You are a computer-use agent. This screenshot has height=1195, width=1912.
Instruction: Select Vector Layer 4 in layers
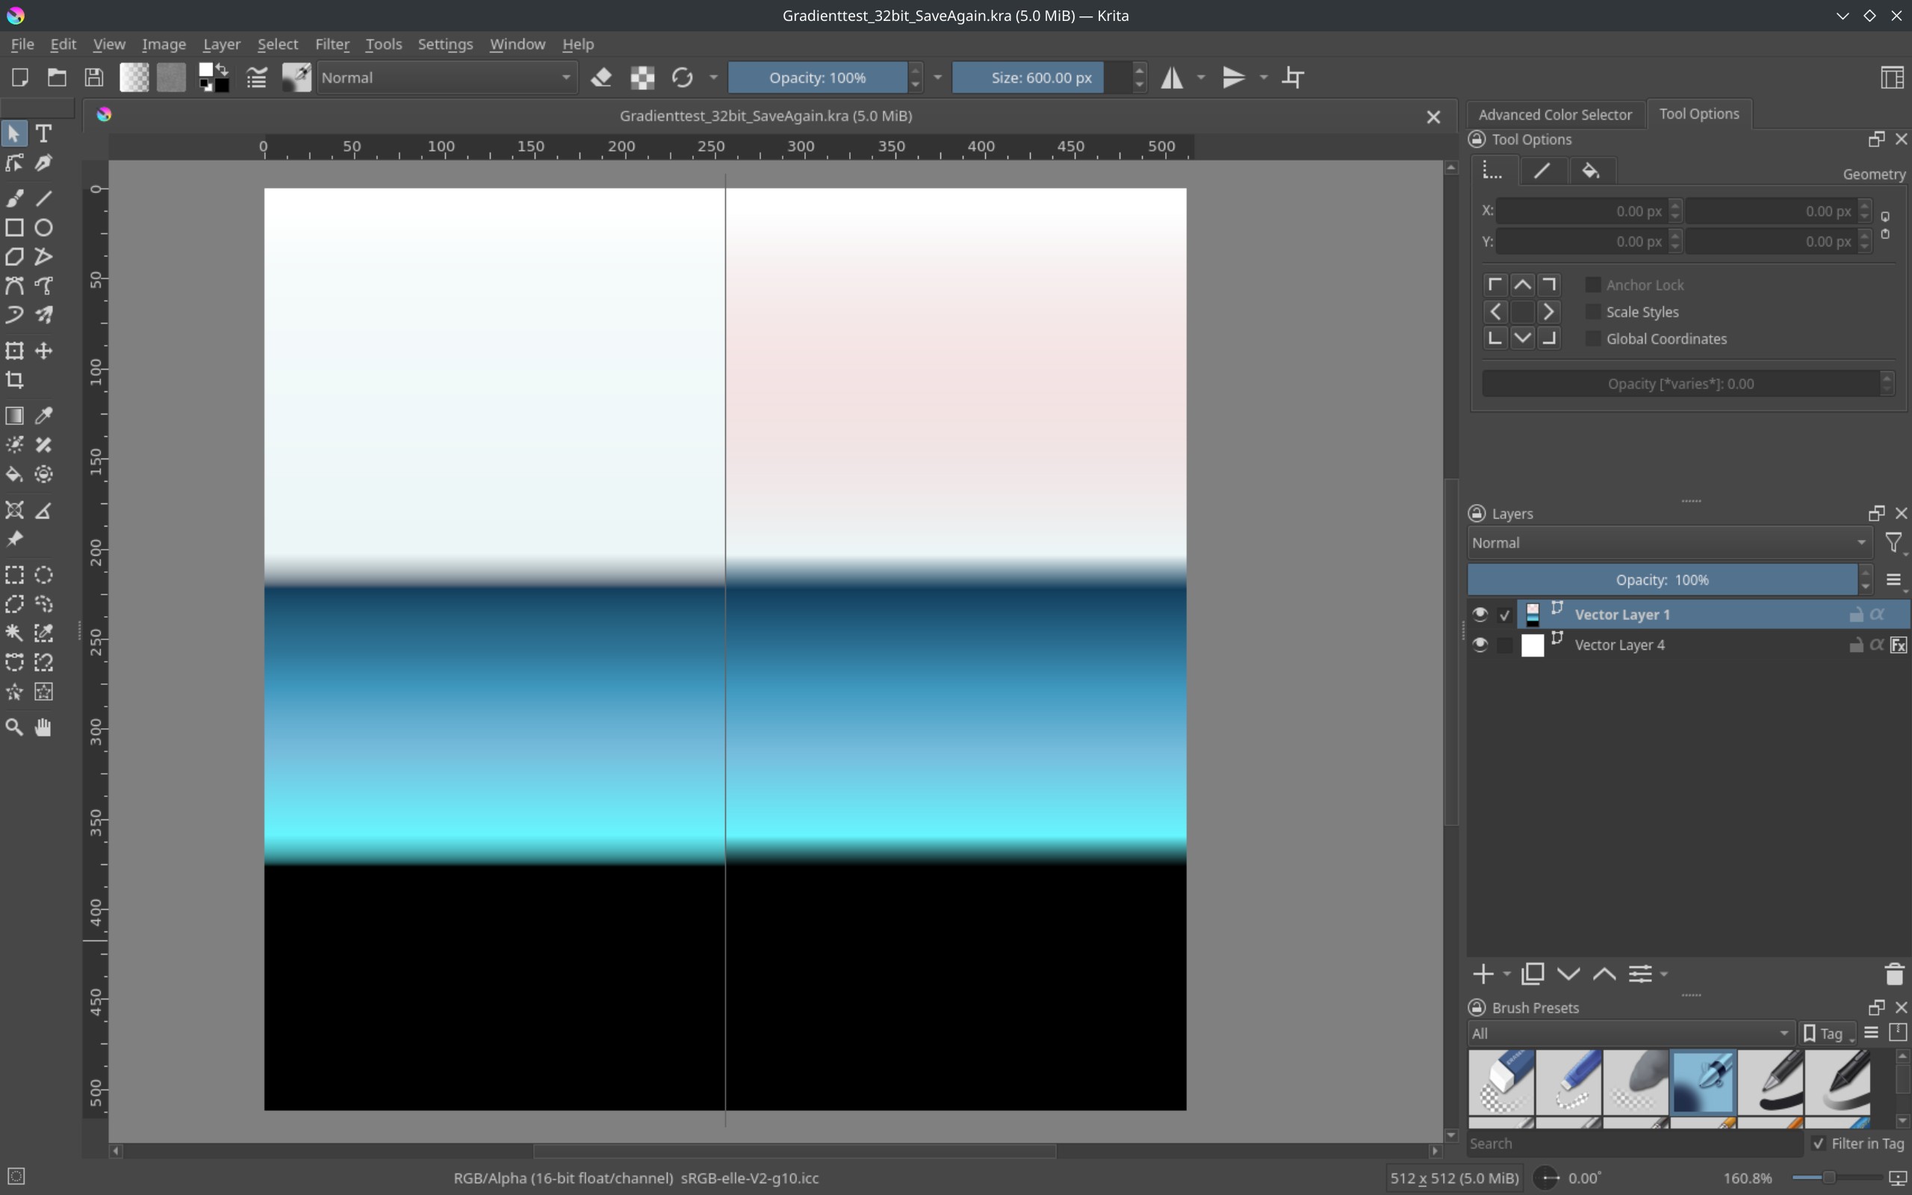coord(1620,645)
